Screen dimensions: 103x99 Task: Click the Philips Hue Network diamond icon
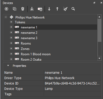[12, 17]
